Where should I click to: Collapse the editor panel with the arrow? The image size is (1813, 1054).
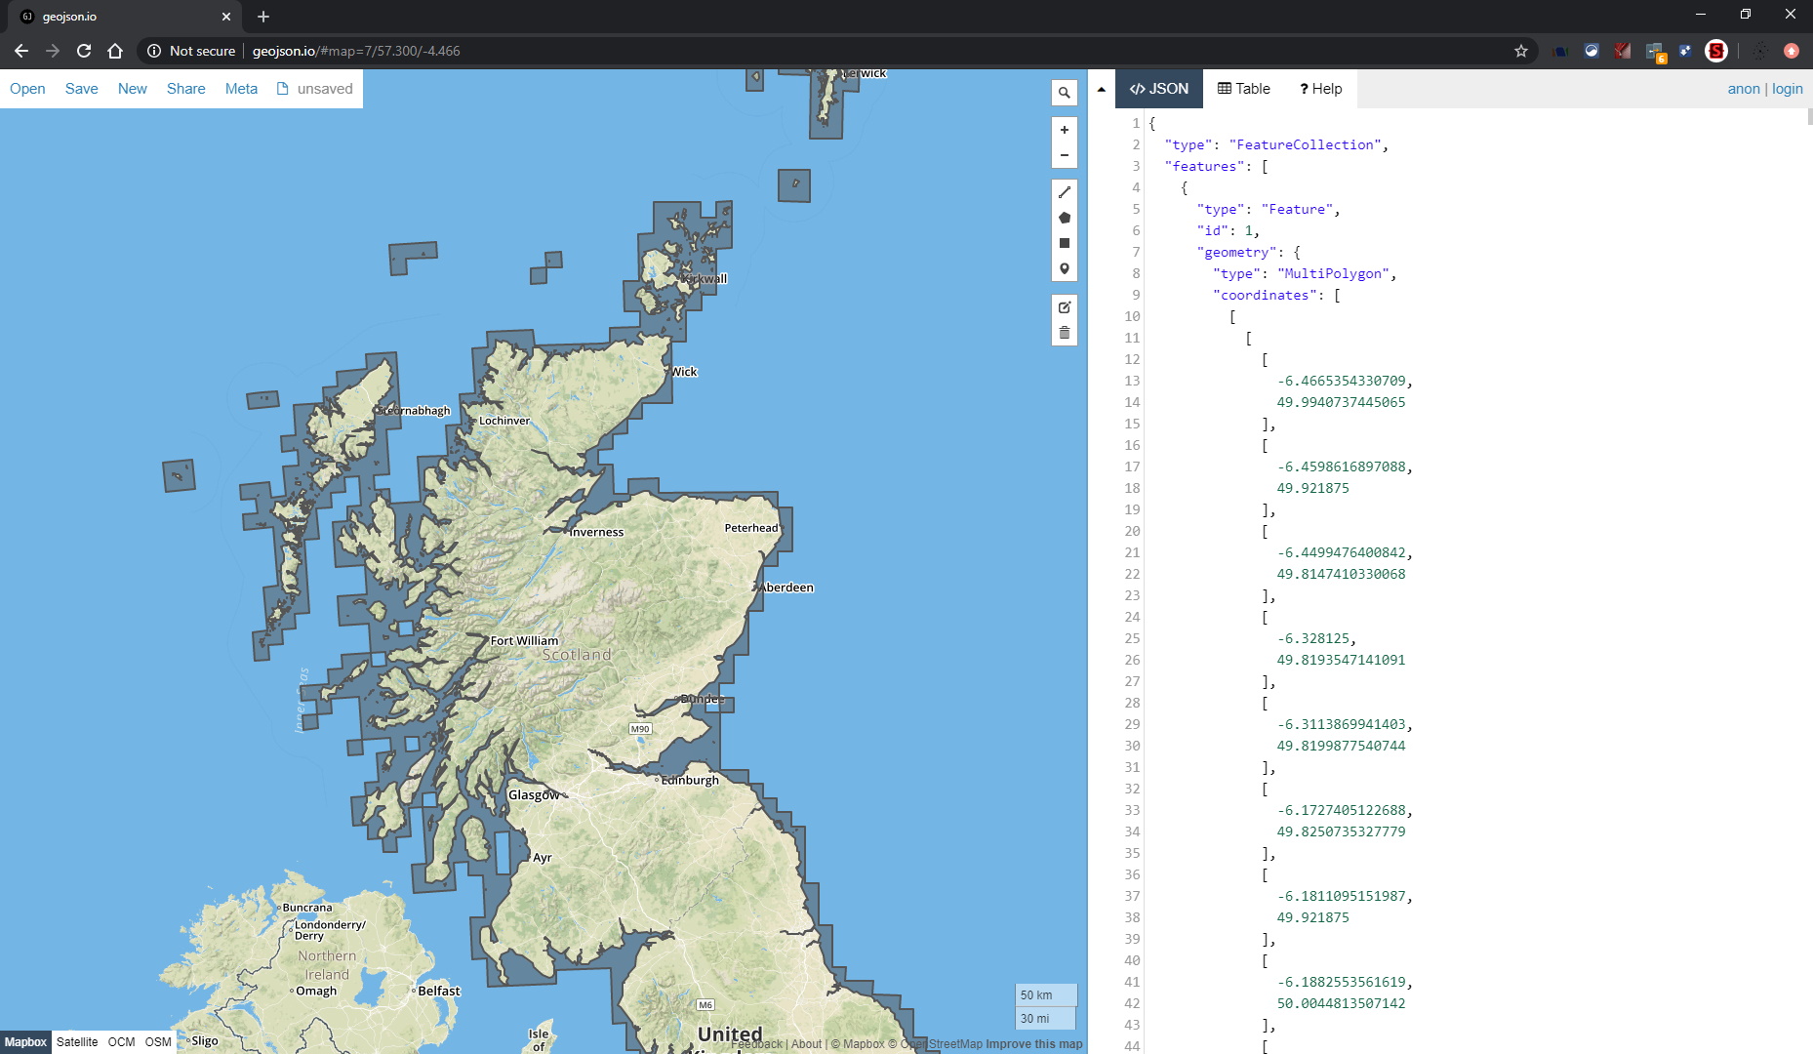tap(1102, 89)
